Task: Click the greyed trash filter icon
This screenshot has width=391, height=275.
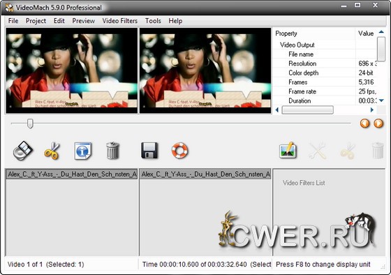Action: 378,150
